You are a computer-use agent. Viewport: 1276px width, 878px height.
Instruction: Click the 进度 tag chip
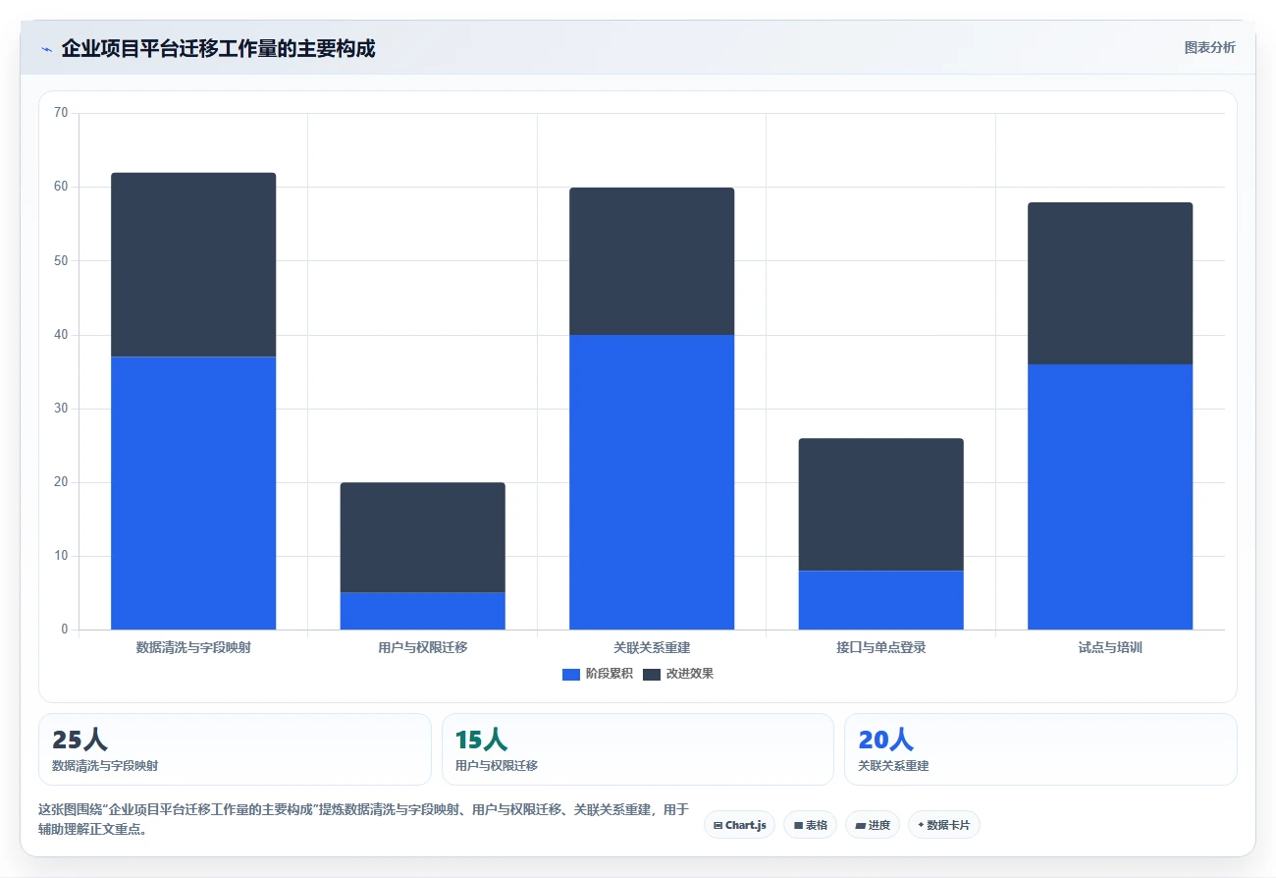(x=873, y=825)
